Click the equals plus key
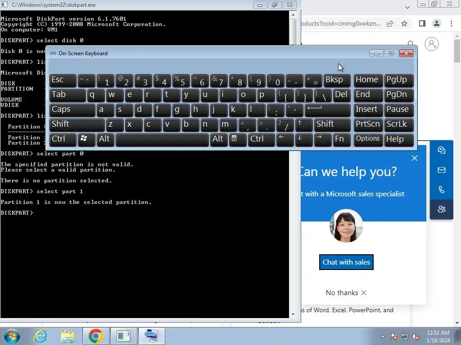461x345 pixels. pyautogui.click(x=313, y=80)
